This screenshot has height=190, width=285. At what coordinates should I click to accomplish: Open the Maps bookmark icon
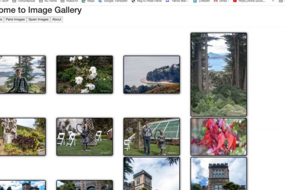pos(84,1)
